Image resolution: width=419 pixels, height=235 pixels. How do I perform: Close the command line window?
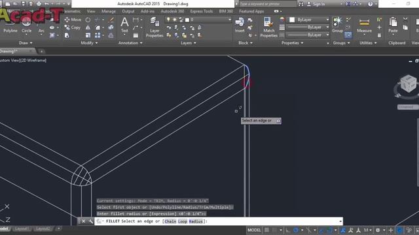[83, 221]
